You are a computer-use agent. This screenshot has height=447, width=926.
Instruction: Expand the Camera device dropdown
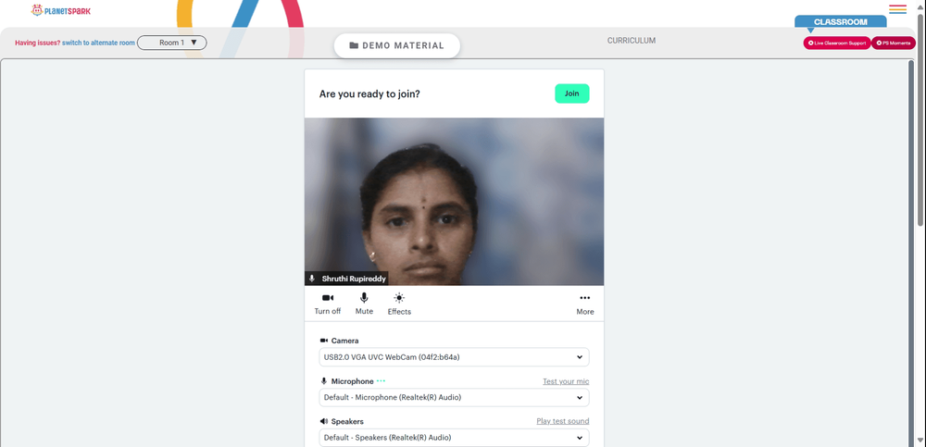[454, 357]
